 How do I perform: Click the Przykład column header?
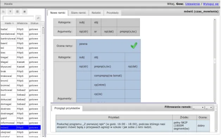pos(114,117)
